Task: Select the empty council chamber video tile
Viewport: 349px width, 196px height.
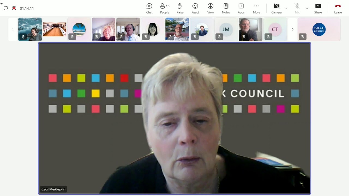Action: (55, 29)
